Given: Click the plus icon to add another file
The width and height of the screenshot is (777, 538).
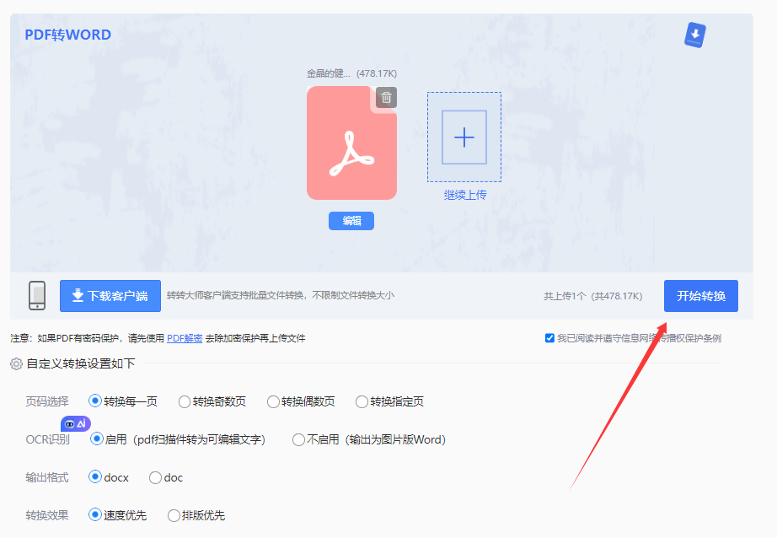Looking at the screenshot, I should [x=464, y=135].
